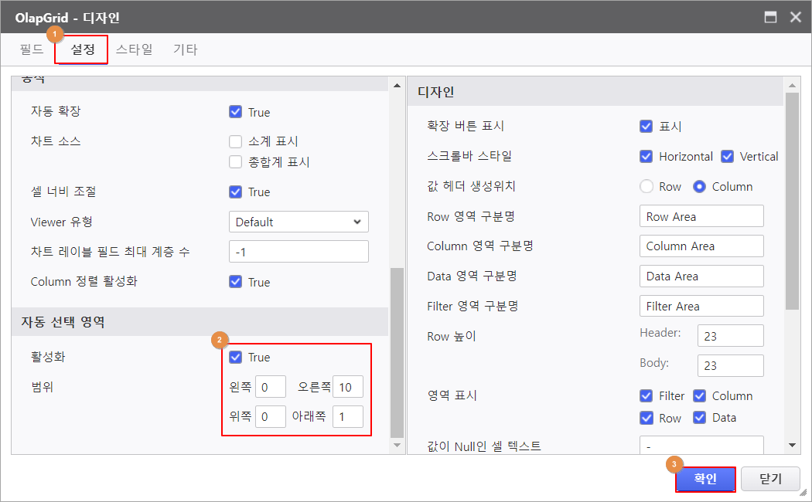This screenshot has width=812, height=502.
Task: Click left panel scroll down arrow
Action: click(x=397, y=445)
